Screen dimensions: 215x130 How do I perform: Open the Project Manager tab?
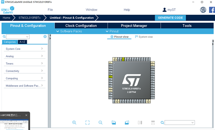point(134,26)
